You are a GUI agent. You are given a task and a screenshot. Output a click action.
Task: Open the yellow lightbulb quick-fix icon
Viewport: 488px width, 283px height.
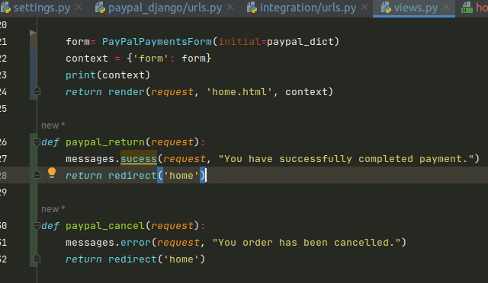click(52, 173)
